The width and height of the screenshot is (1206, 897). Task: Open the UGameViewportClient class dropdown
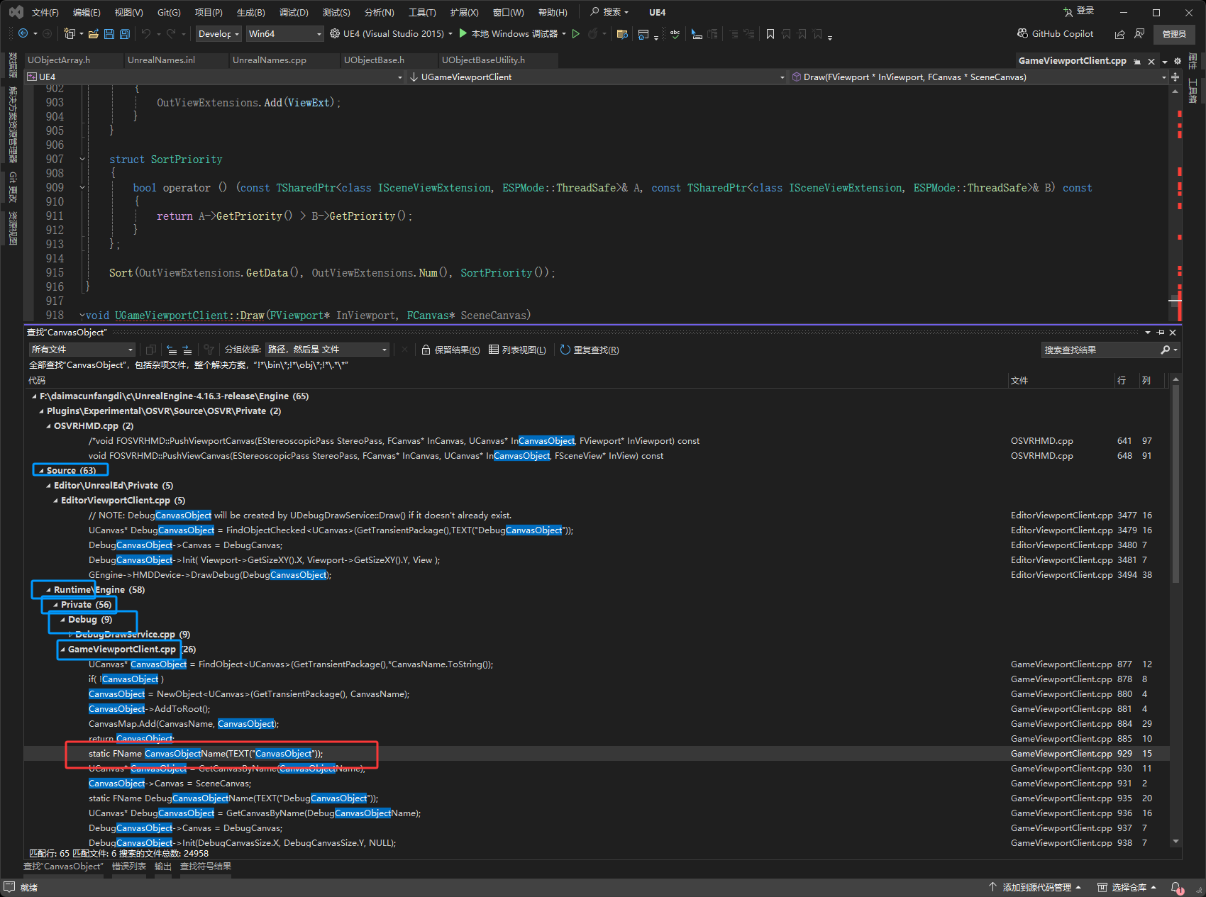pos(597,77)
